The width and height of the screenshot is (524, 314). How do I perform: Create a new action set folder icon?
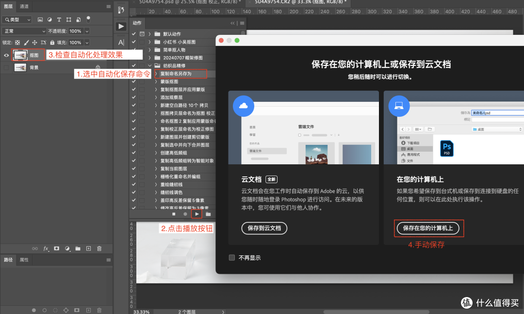point(208,214)
